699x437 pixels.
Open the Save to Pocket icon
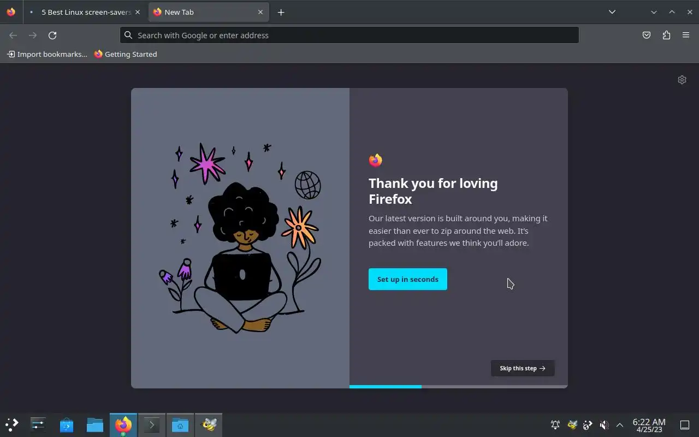647,35
